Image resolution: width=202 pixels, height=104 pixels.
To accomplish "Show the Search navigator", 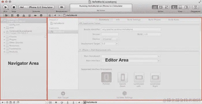I will (18, 15).
